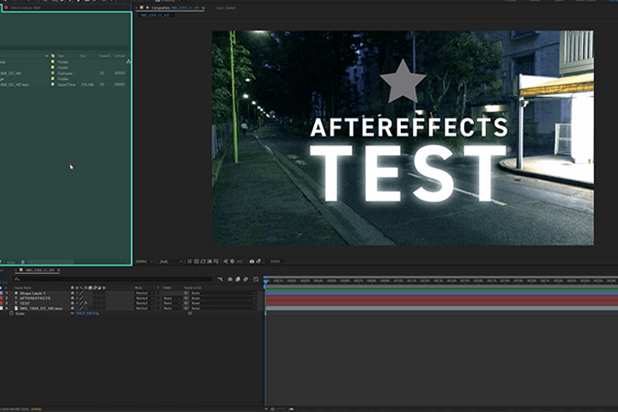The width and height of the screenshot is (618, 412).
Task: Click the viewer current time display
Action: click(x=276, y=262)
